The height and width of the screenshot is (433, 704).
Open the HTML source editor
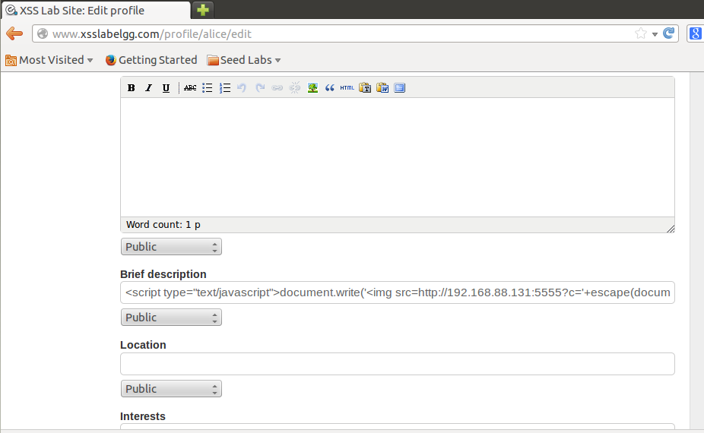click(347, 88)
